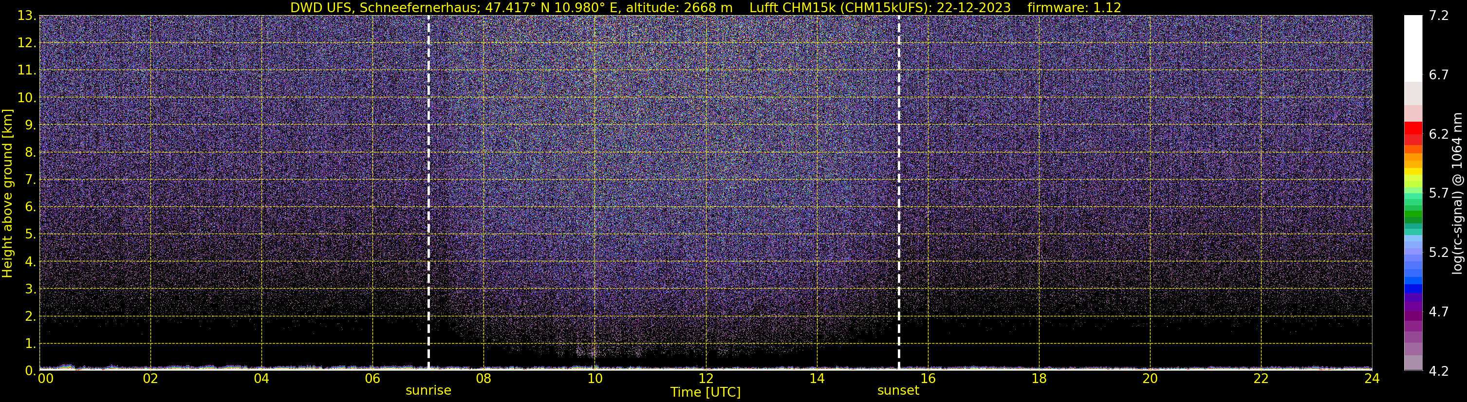Click the x-axis tick label '16'
Screen dimensions: 1467x402
point(928,379)
